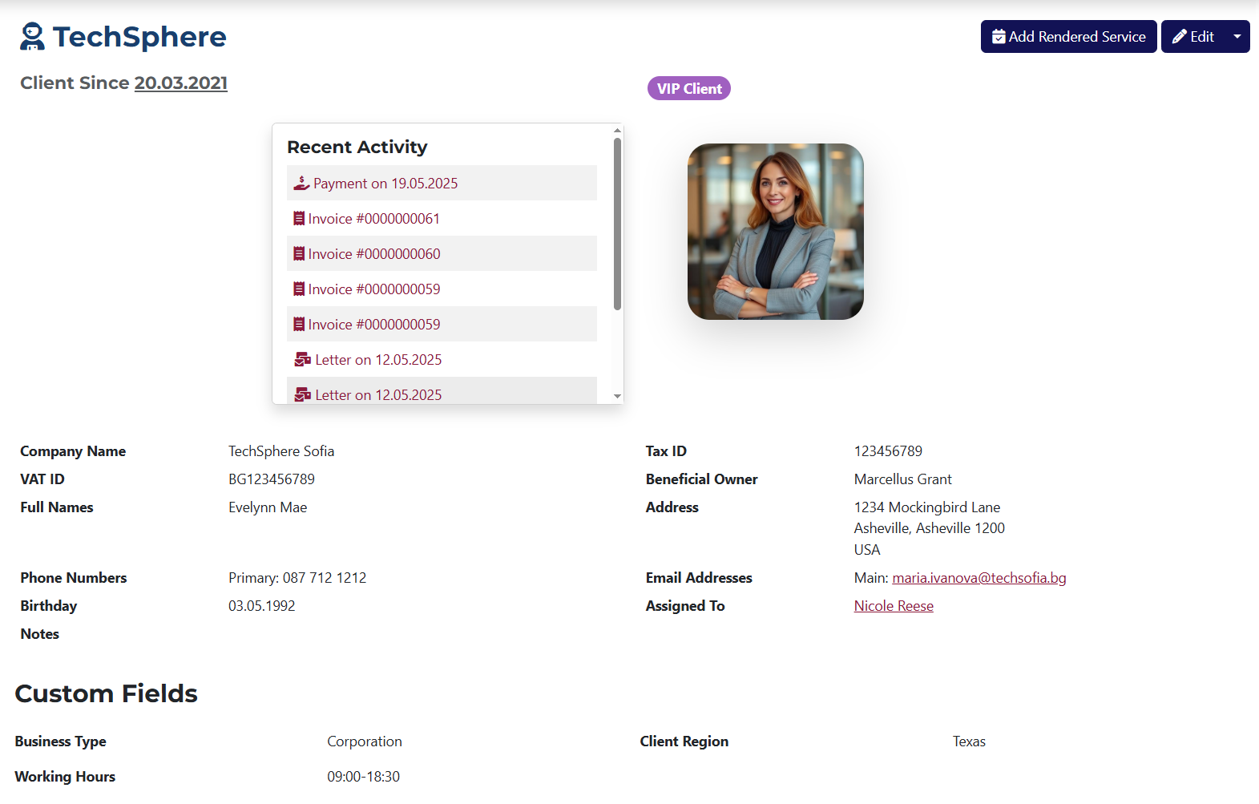Click the client profile photo

pos(776,232)
